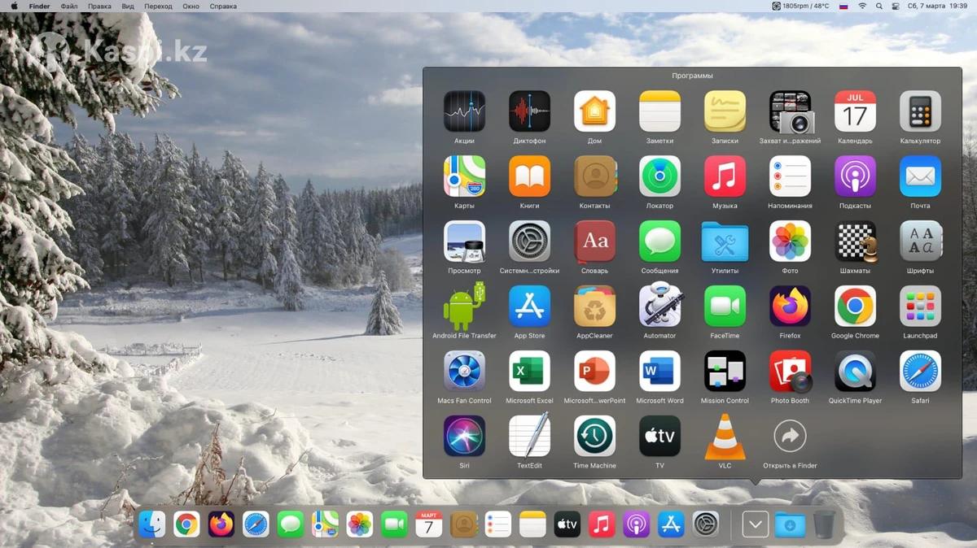Open AppCleaner from Programs stack
Viewport: 977px width, 548px height.
pyautogui.click(x=594, y=307)
